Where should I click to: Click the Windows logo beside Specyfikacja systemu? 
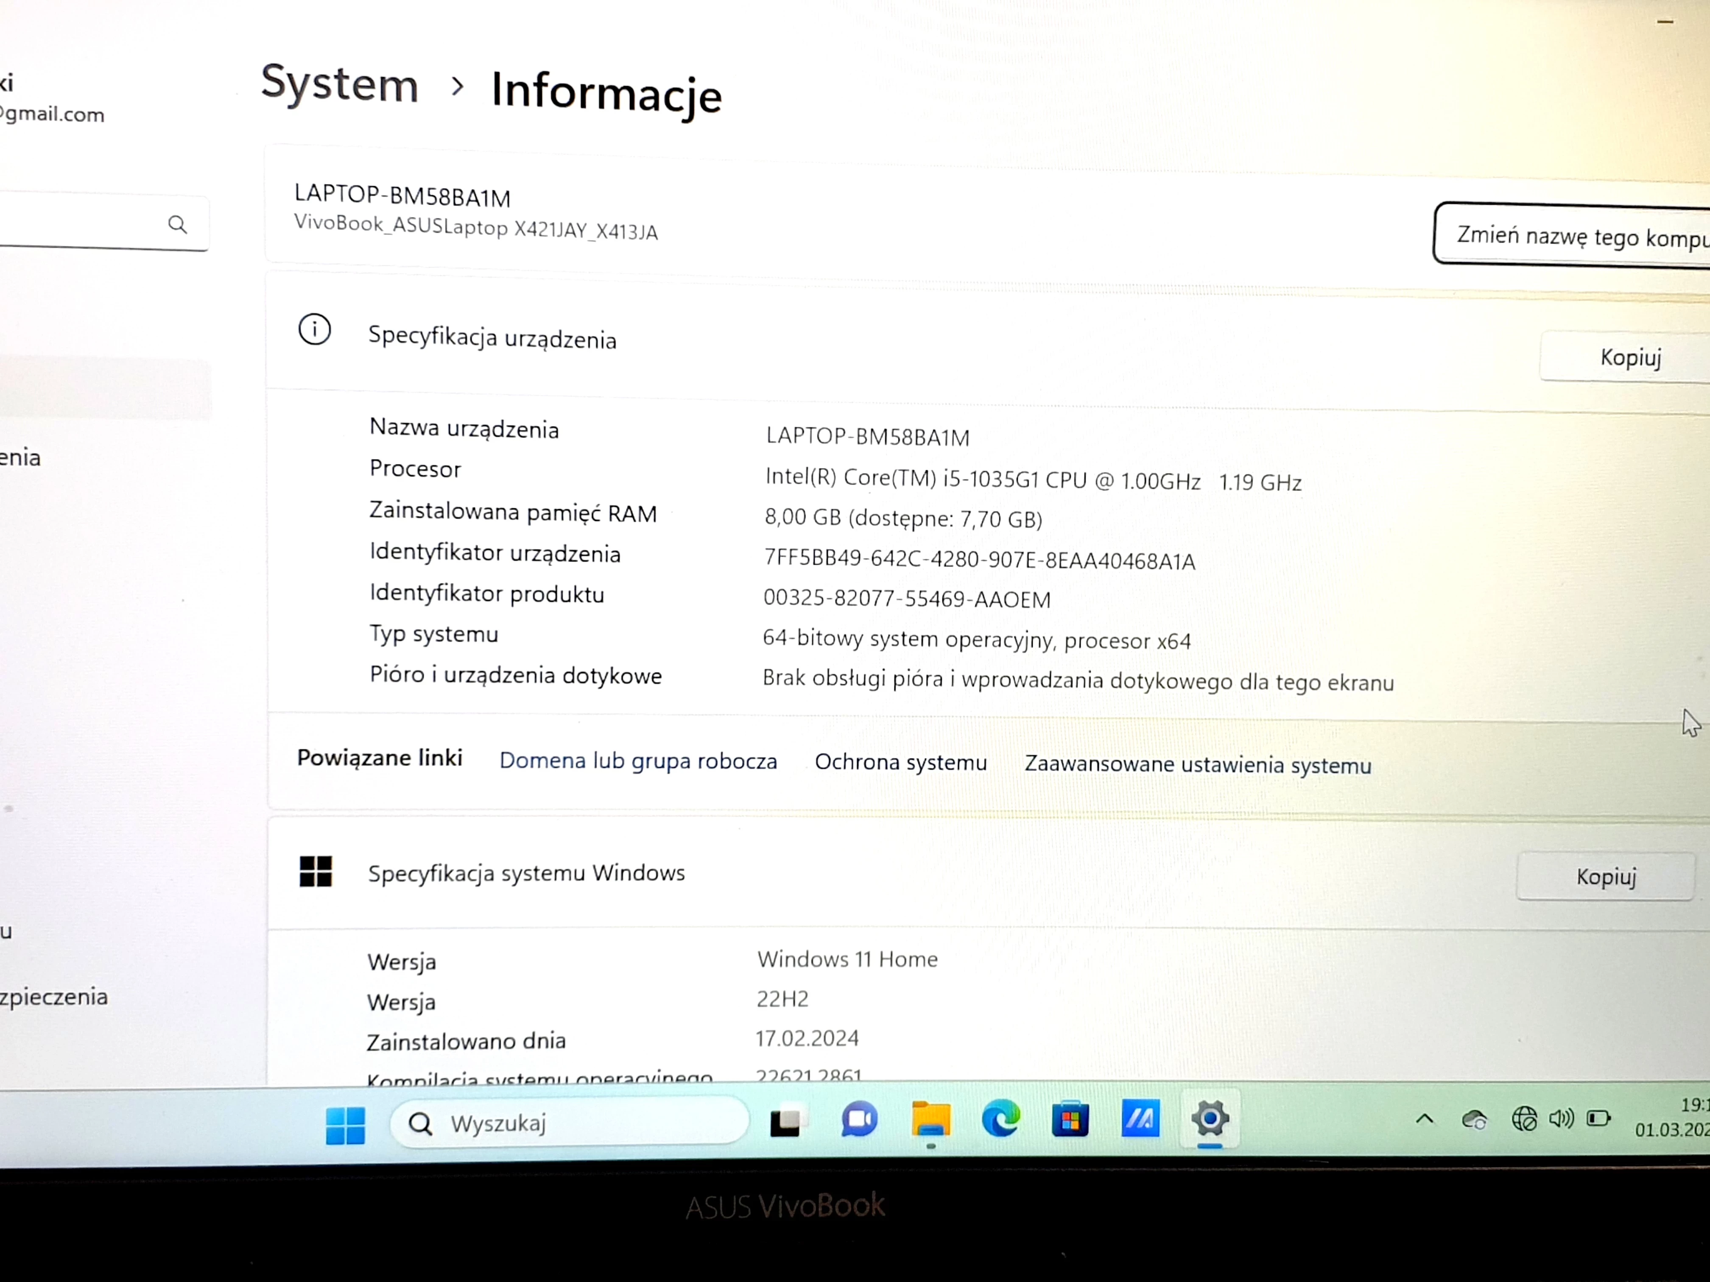[316, 872]
